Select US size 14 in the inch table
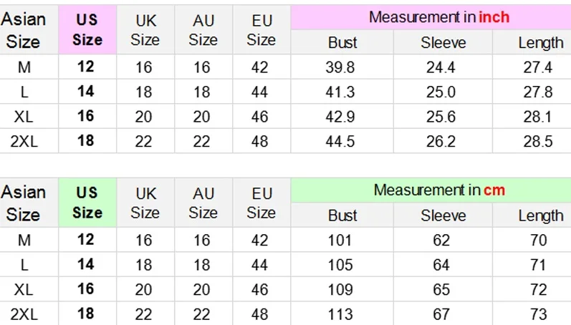This screenshot has height=325, width=571. click(x=86, y=92)
